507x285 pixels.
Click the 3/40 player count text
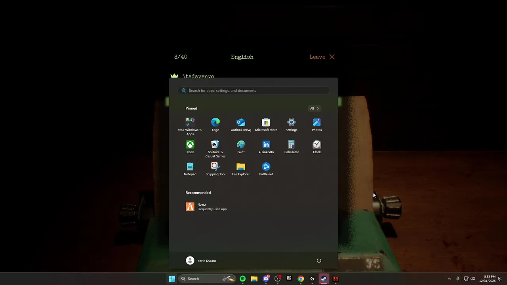point(181,57)
